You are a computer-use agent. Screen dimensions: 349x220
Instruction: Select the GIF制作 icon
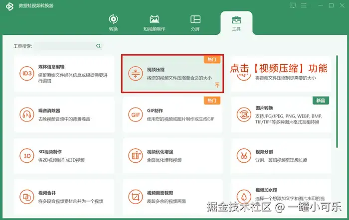135,114
